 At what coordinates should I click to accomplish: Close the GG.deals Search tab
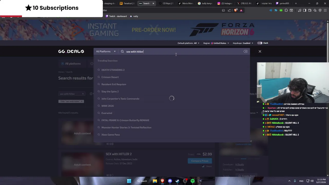pyautogui.click(x=153, y=3)
